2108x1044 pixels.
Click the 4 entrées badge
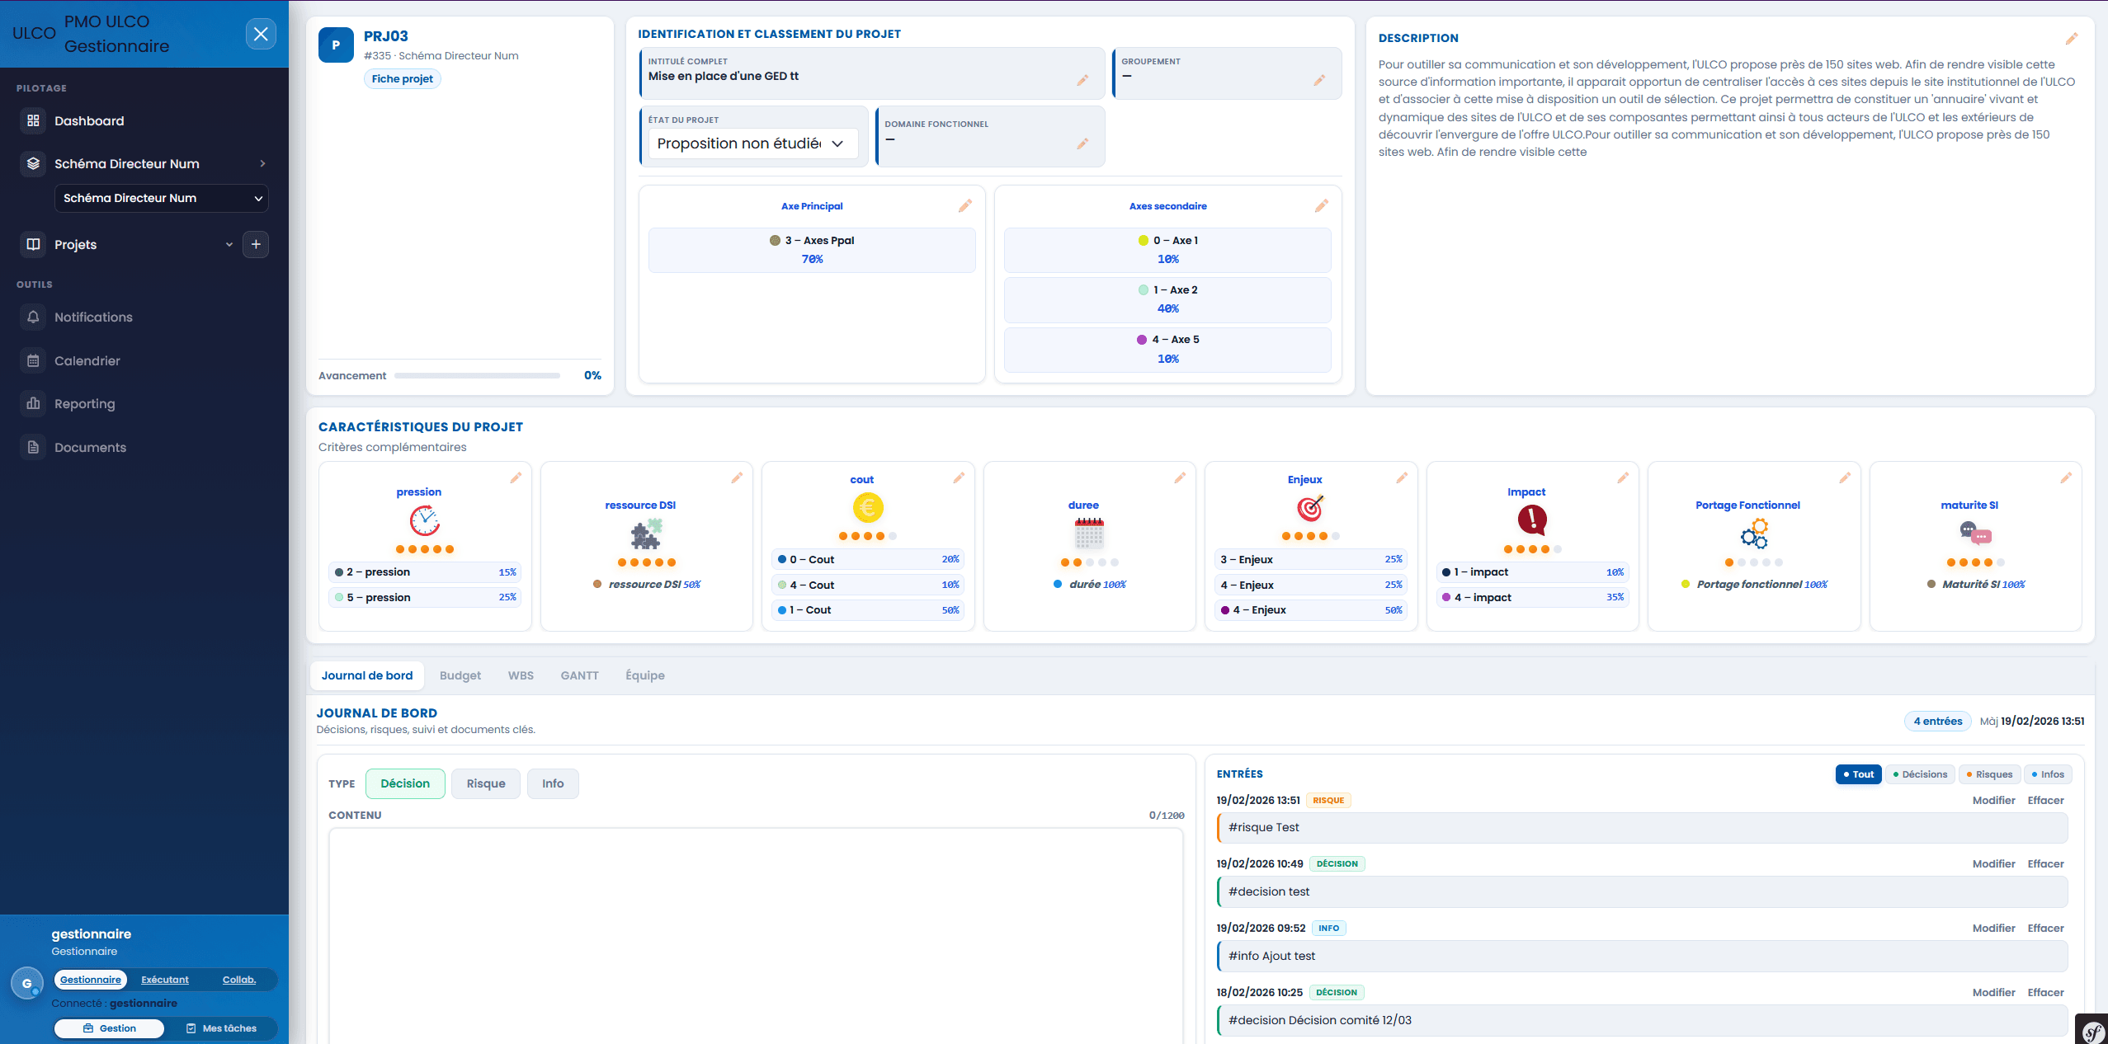click(x=1937, y=722)
